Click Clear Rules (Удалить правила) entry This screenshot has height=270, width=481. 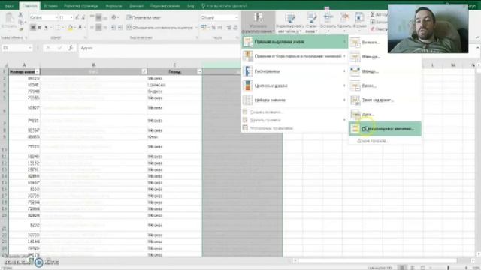coord(295,120)
